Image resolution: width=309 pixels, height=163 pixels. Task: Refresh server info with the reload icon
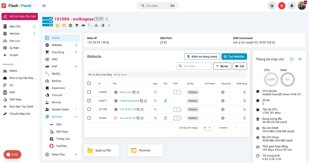pyautogui.click(x=292, y=59)
